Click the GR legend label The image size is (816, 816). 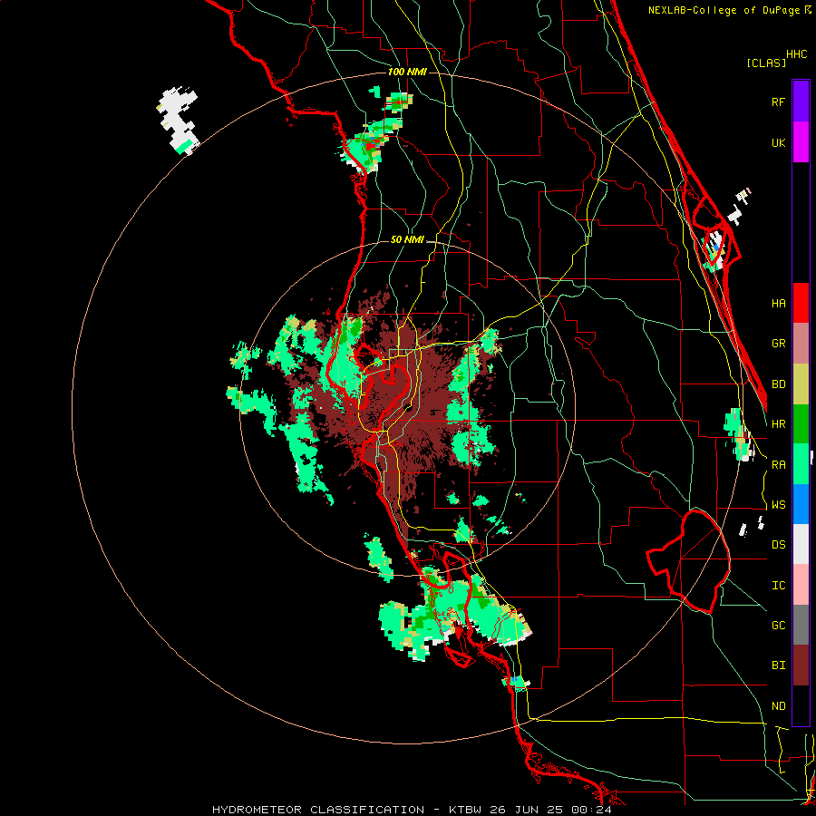778,344
